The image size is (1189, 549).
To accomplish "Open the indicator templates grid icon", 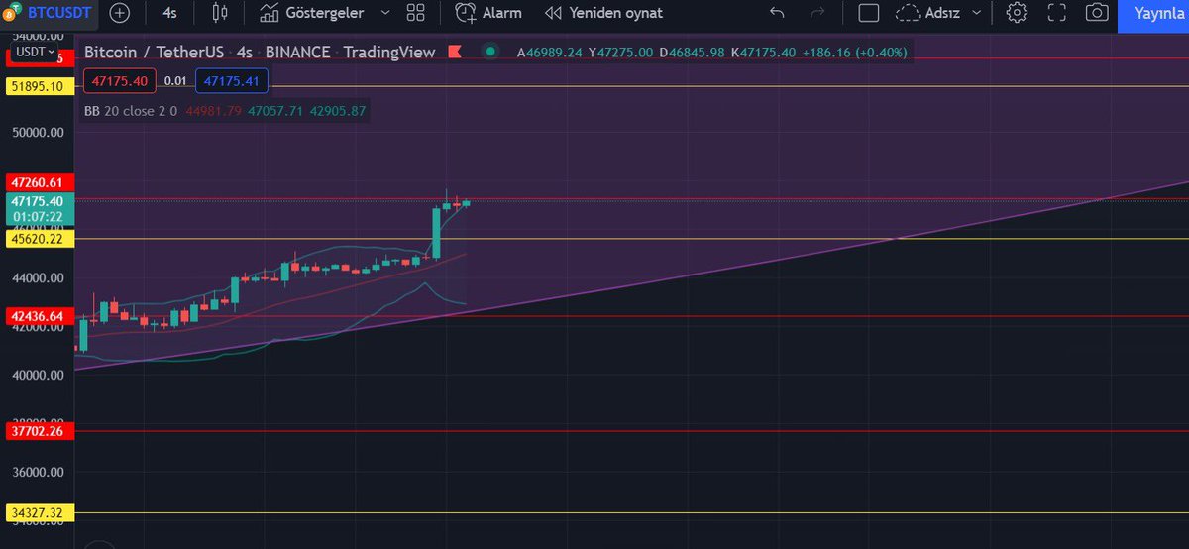I will point(416,14).
